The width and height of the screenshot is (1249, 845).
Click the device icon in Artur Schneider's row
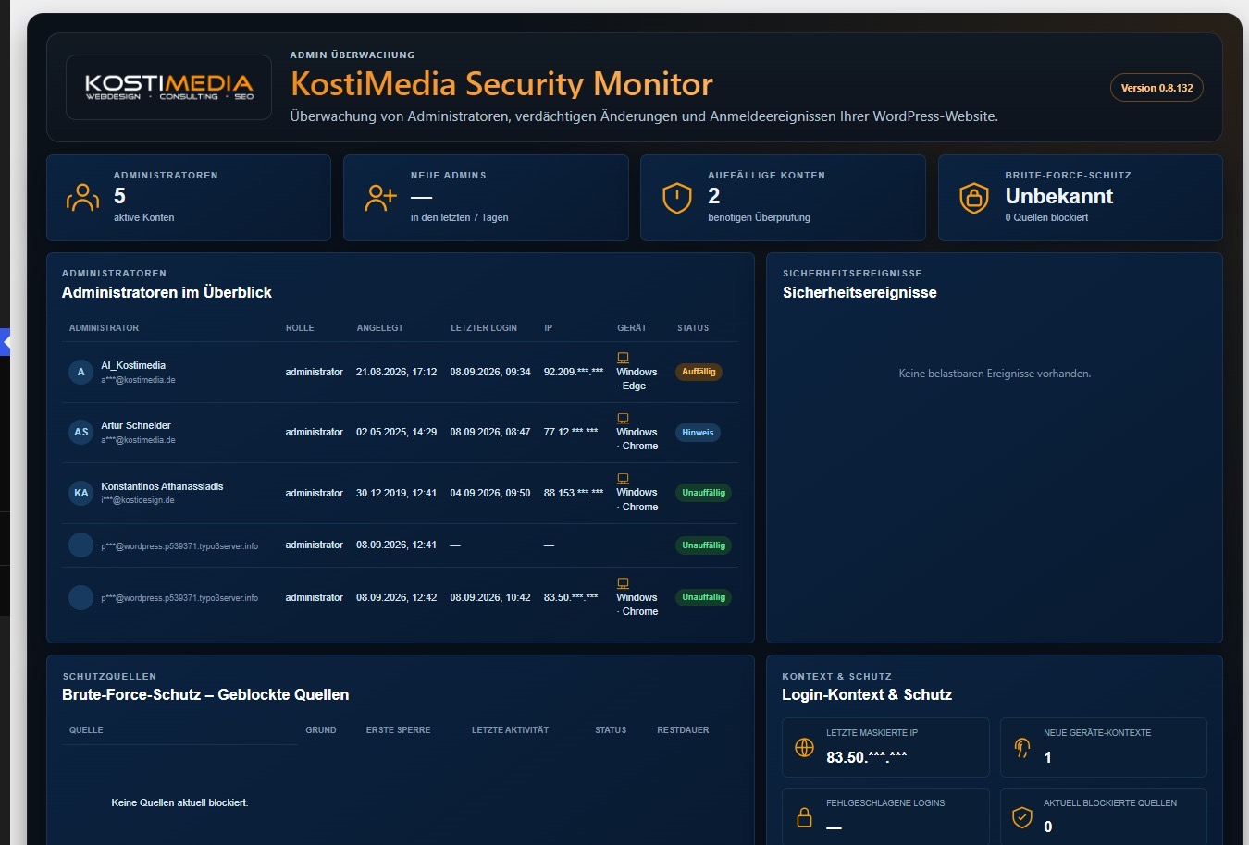623,418
